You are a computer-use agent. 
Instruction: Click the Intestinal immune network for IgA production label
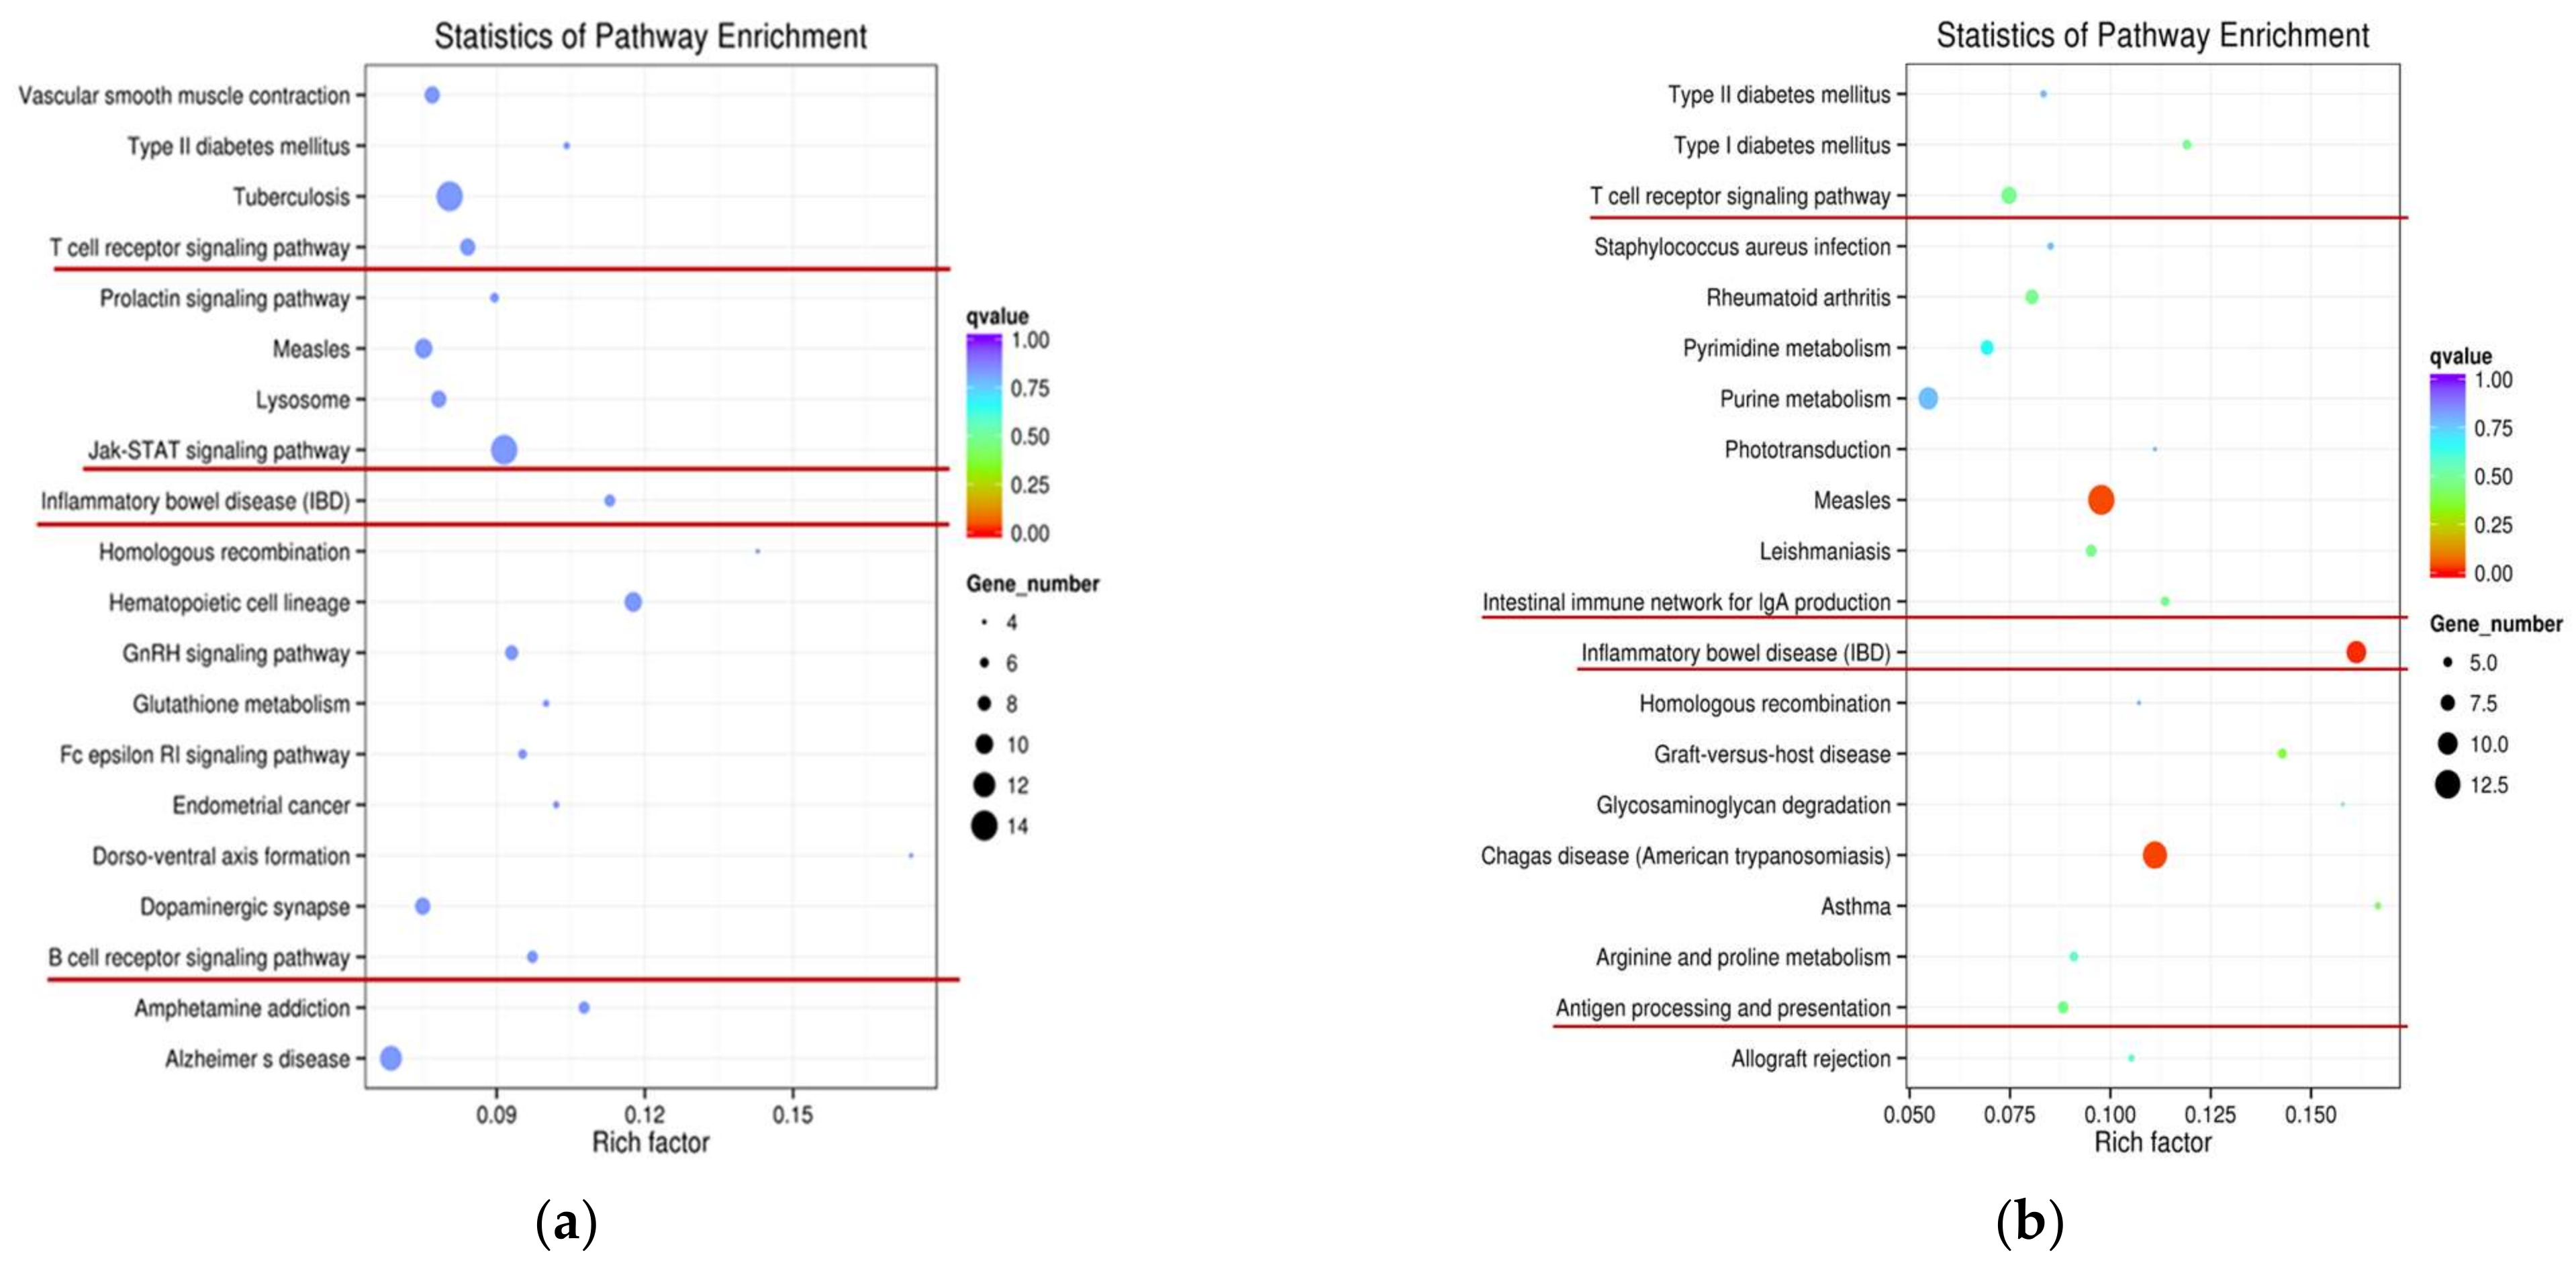pos(1686,602)
